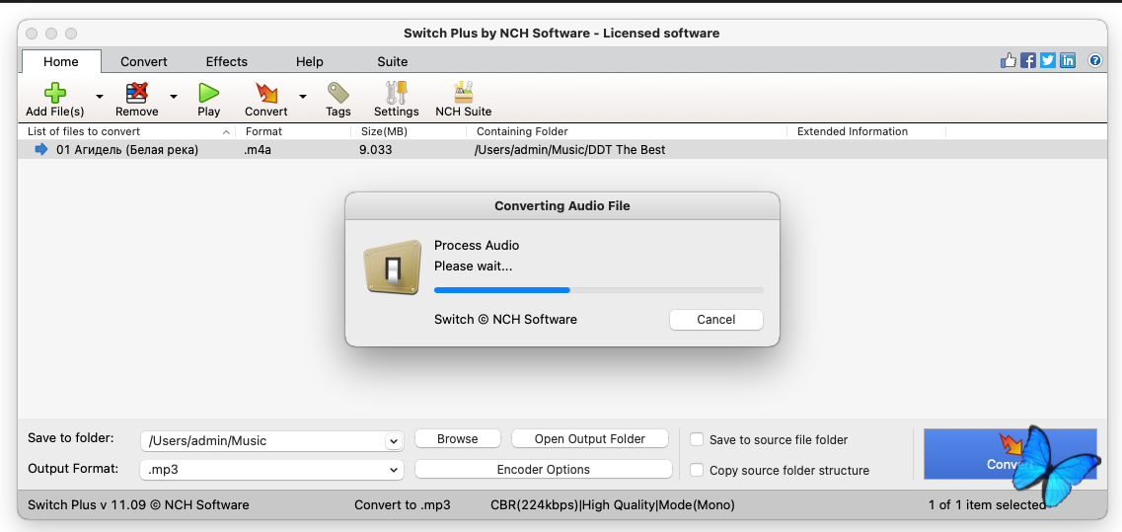Screen dimensions: 1122x532
Task: Open the Suite tab
Action: (x=393, y=61)
